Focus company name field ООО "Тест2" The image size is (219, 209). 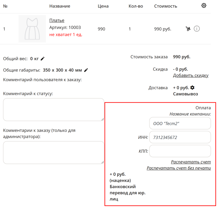tap(180, 123)
